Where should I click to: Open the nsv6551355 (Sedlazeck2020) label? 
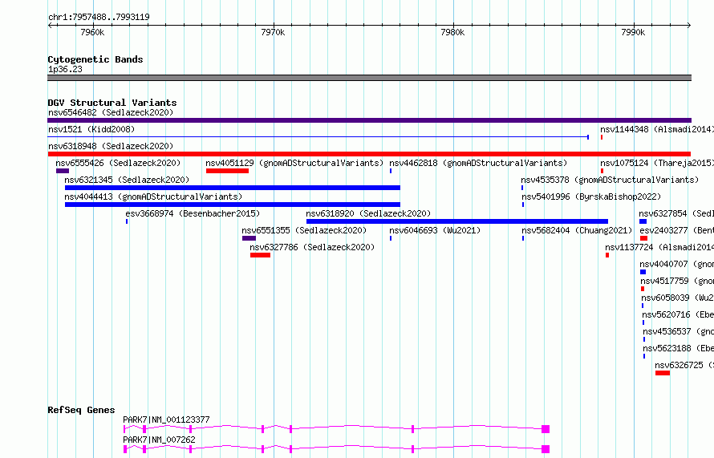(x=304, y=230)
